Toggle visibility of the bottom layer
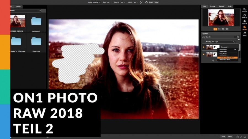The height and width of the screenshot is (139, 248). point(204,54)
